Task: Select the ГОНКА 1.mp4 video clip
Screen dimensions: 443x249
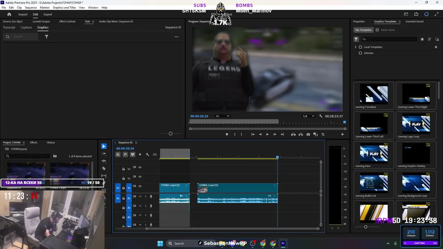Action: pyautogui.click(x=174, y=188)
